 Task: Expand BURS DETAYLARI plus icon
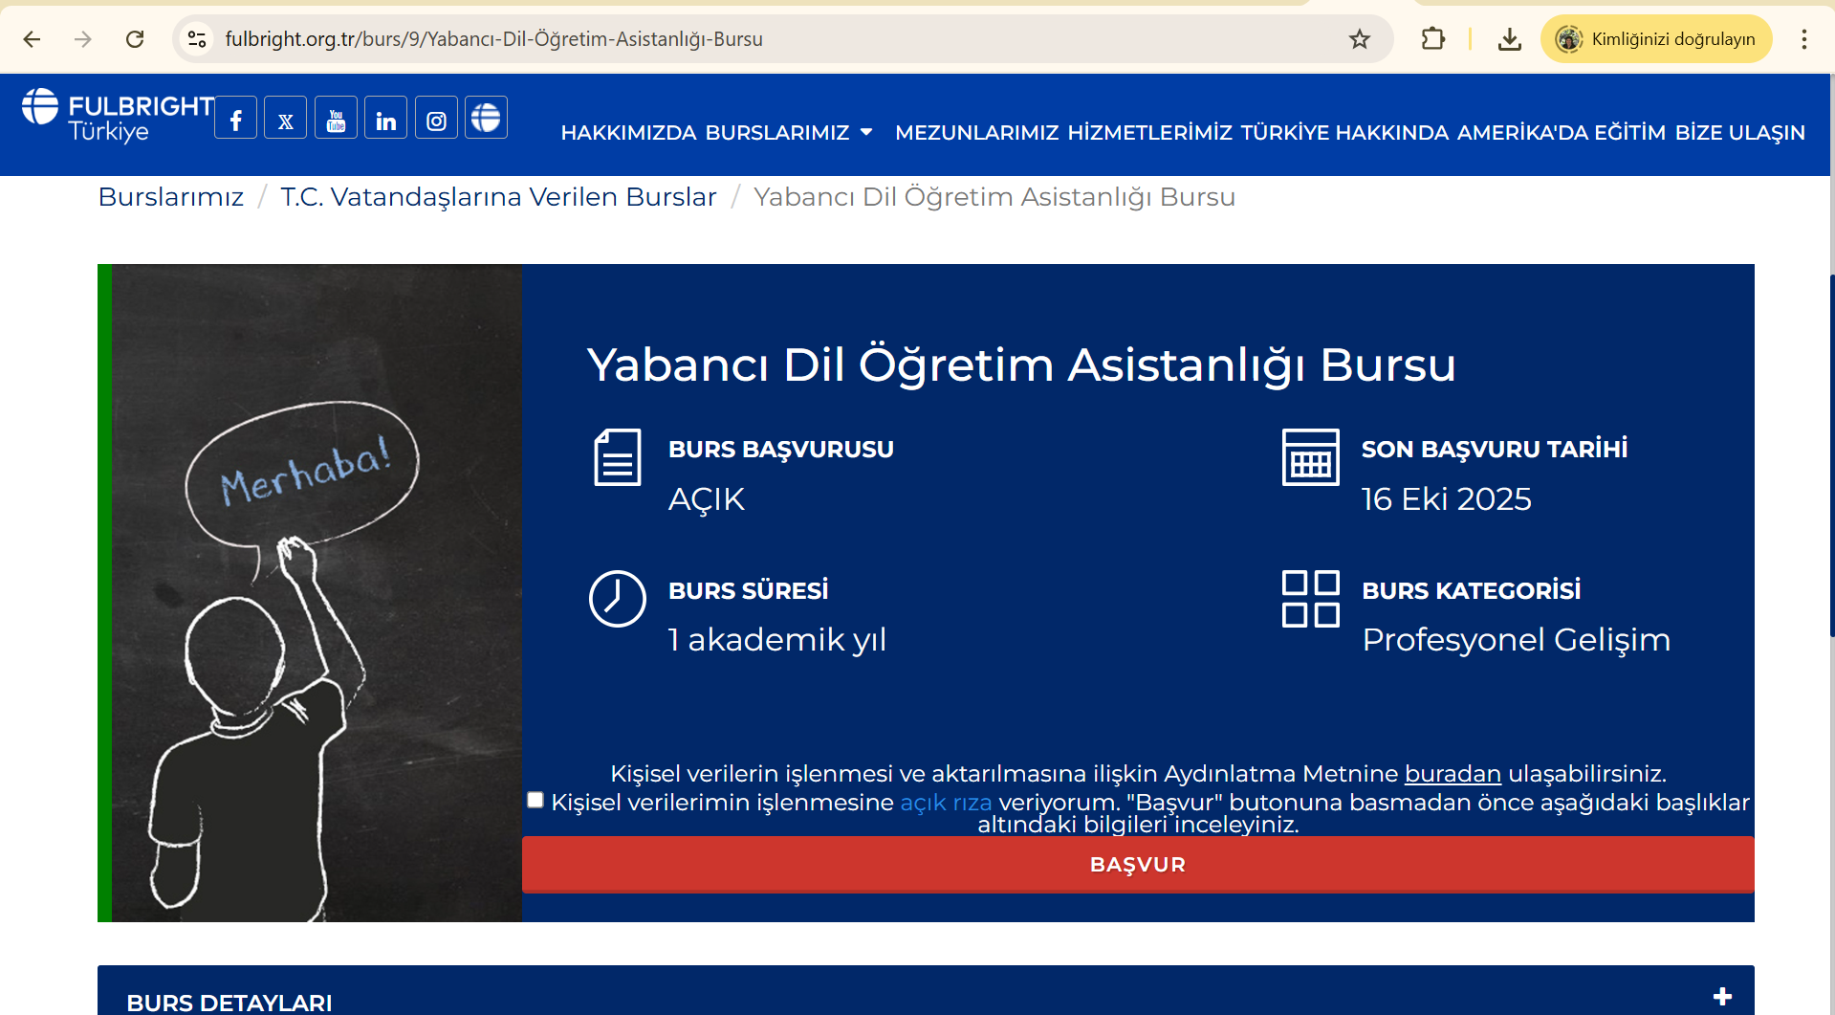1723,997
